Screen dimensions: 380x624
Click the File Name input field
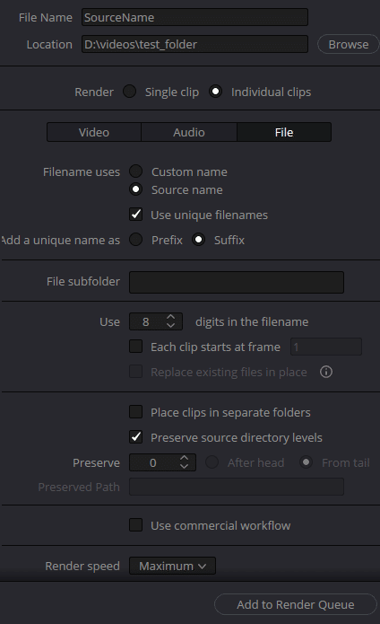coord(194,18)
